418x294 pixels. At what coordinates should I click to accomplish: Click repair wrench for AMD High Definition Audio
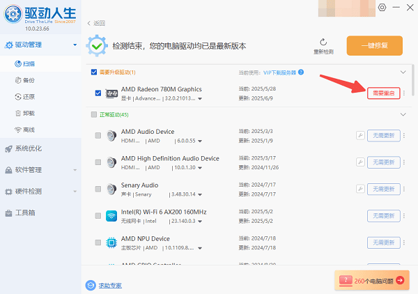[360, 162]
